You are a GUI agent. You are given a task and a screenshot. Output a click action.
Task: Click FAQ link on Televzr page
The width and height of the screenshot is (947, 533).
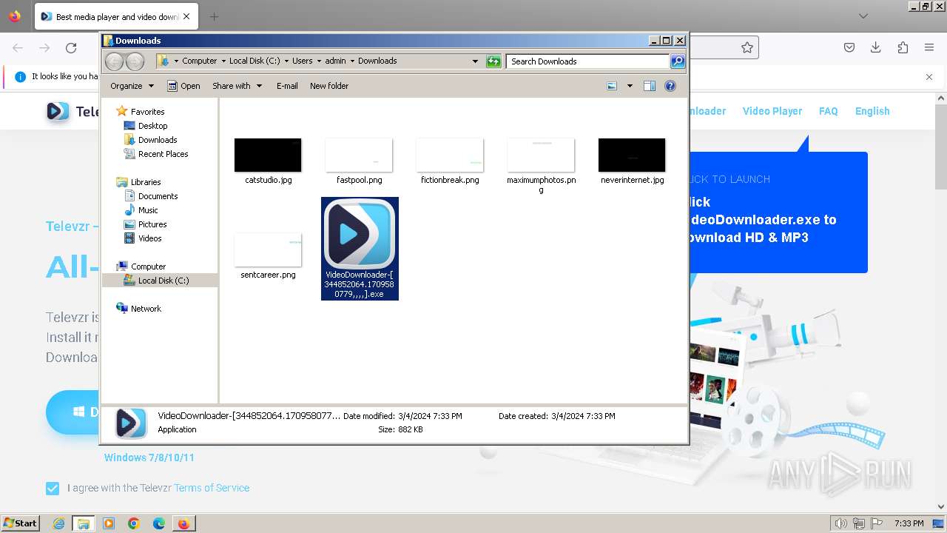829,111
